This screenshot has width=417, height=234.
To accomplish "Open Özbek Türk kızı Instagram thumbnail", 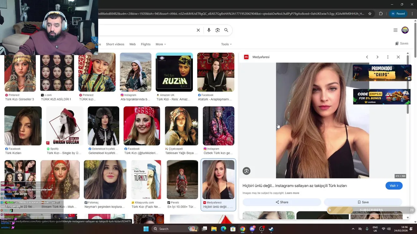I will (219, 126).
